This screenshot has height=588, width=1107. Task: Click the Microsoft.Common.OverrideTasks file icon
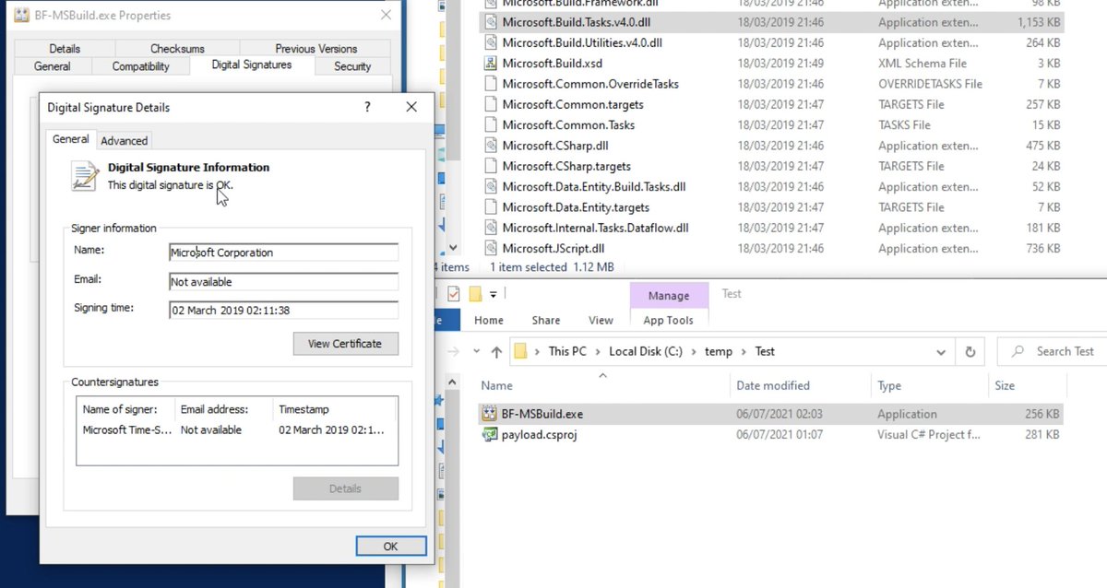point(491,84)
